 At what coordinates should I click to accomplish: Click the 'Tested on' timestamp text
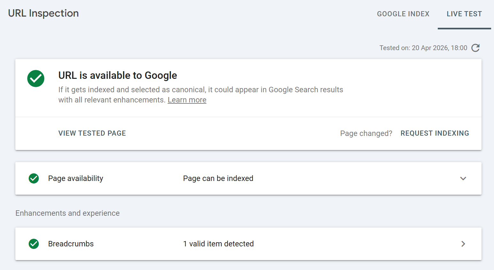423,48
